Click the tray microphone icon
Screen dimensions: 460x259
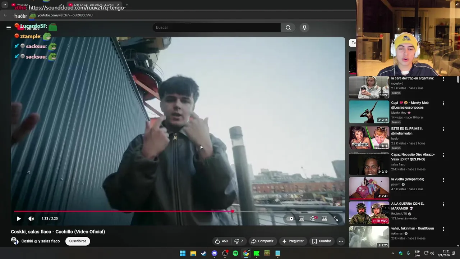click(x=408, y=253)
